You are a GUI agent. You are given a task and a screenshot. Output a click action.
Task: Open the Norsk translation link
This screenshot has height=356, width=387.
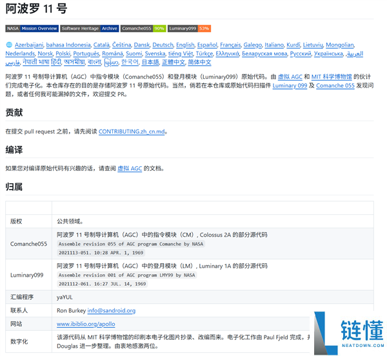45,54
